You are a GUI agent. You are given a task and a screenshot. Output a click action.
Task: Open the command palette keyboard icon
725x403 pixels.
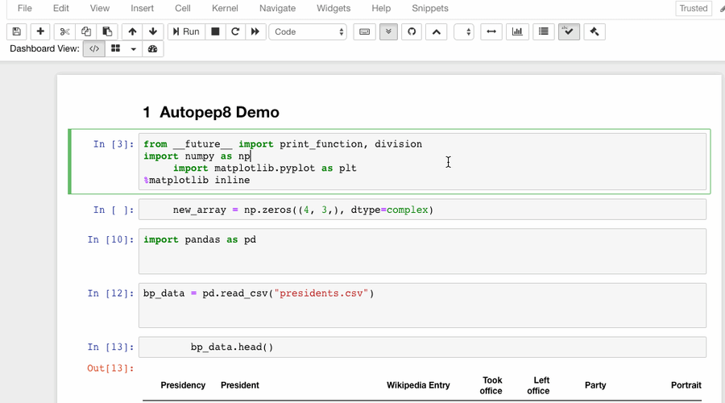pos(364,31)
